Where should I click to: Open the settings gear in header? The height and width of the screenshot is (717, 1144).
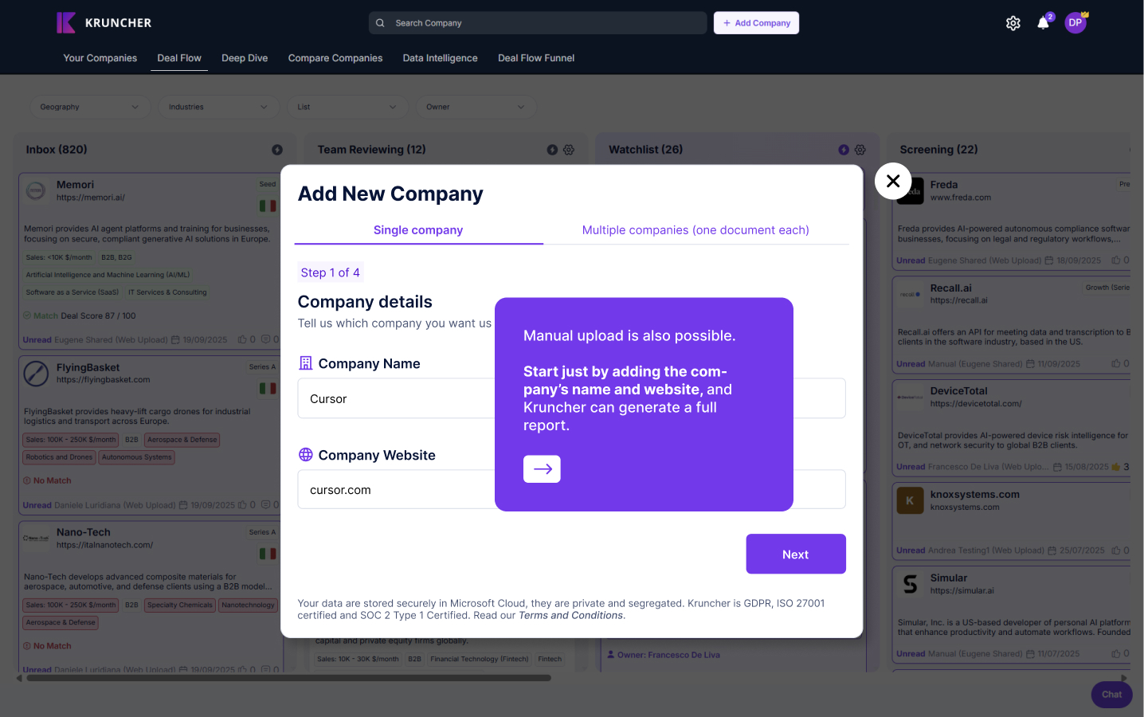coord(1013,23)
